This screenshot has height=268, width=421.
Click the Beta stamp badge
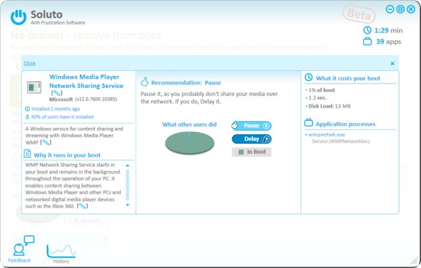359,14
